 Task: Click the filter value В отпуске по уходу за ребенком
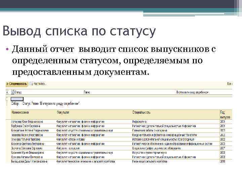(x=192, y=92)
